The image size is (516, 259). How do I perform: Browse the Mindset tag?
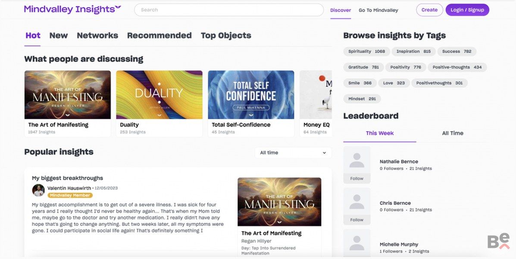click(x=362, y=99)
